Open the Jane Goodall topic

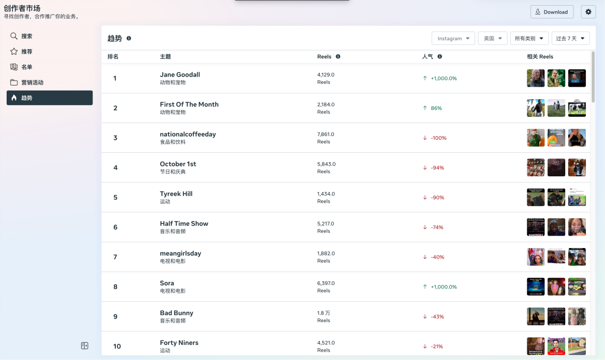pos(180,74)
